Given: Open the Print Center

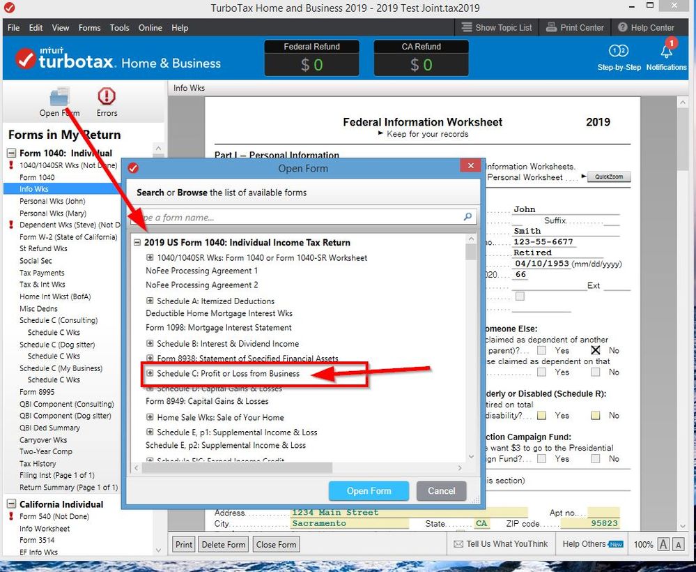Looking at the screenshot, I should (x=575, y=28).
